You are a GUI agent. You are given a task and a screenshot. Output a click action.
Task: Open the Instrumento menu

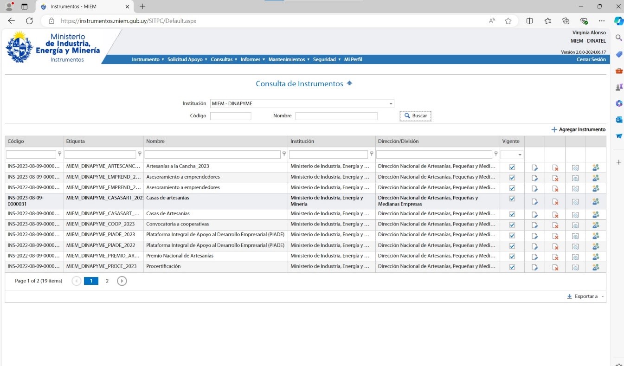click(x=148, y=59)
